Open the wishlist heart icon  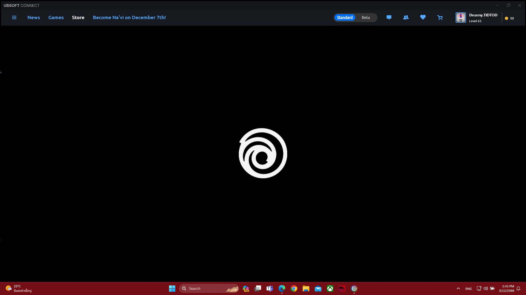point(423,17)
